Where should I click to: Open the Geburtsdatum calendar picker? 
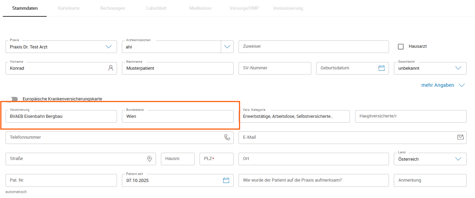point(381,68)
